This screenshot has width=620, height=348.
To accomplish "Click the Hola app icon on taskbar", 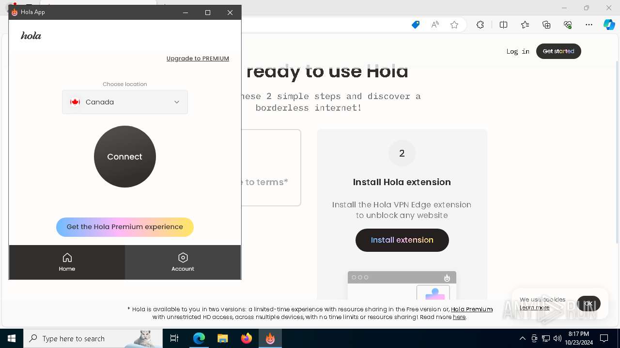I will point(270,339).
